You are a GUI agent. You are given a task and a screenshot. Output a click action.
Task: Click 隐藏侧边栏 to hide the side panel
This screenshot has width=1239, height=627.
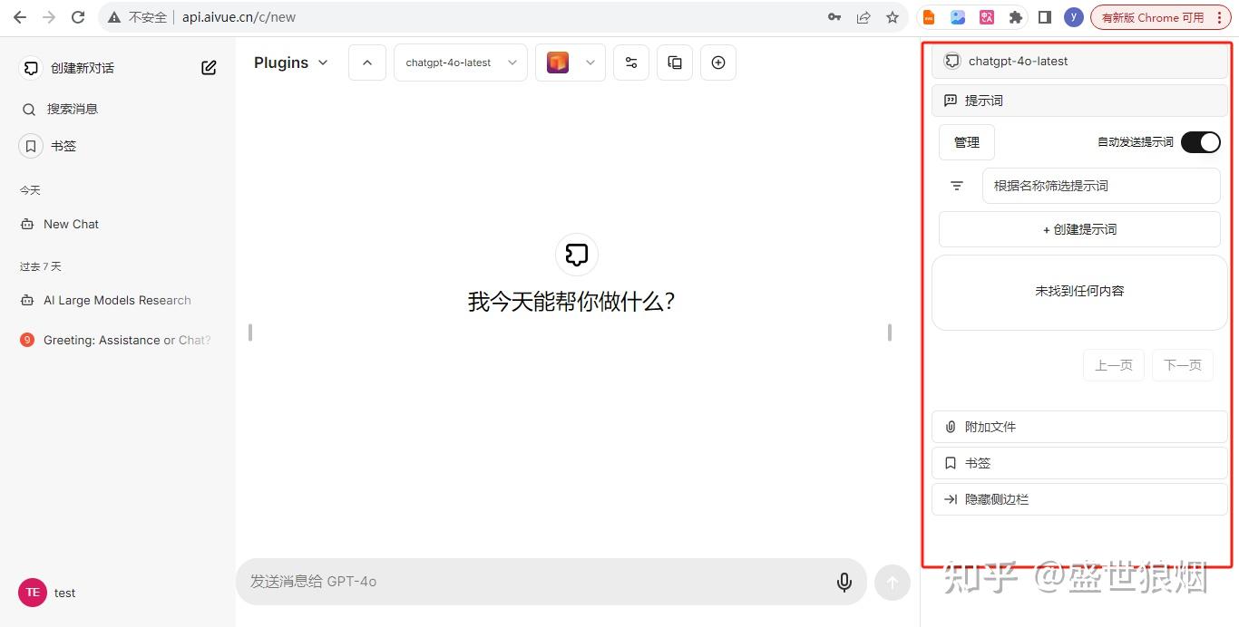point(1079,499)
